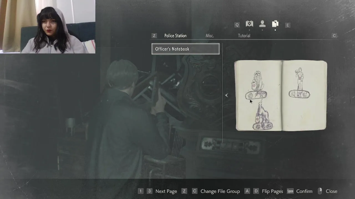The height and width of the screenshot is (199, 355).
Task: Click the Close label
Action: coord(331,191)
